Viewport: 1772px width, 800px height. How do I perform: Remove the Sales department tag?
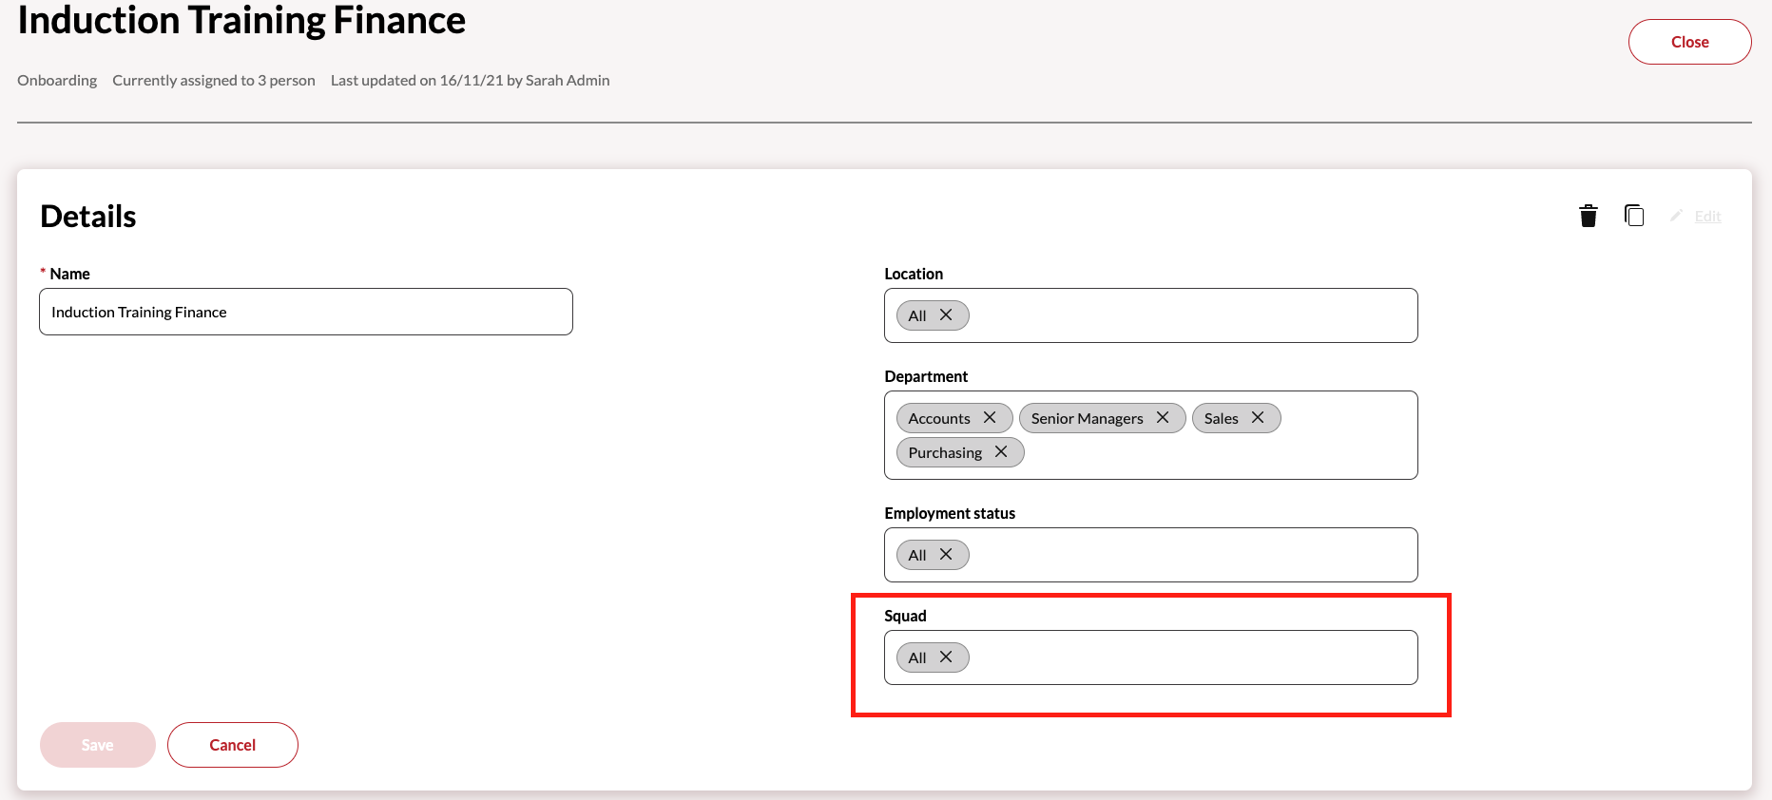point(1258,418)
